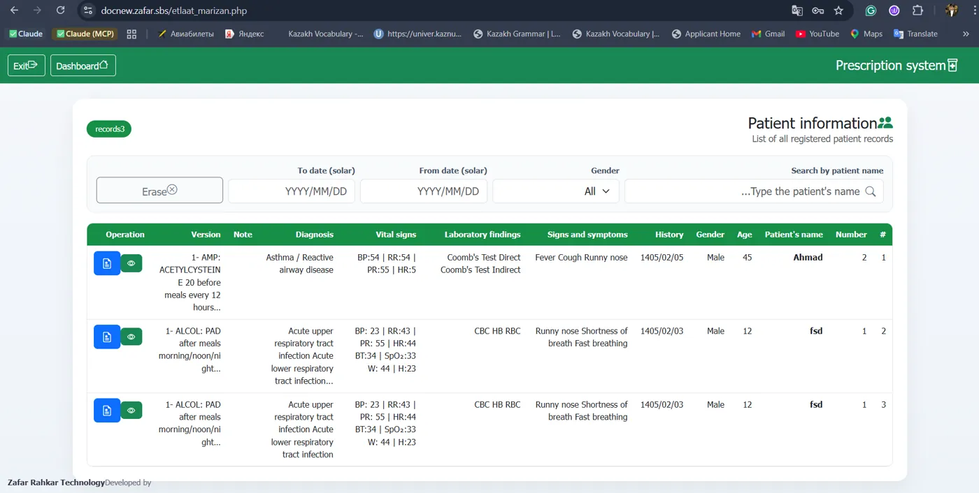Open the Gender dropdown set to All
The width and height of the screenshot is (979, 493).
[x=556, y=191]
